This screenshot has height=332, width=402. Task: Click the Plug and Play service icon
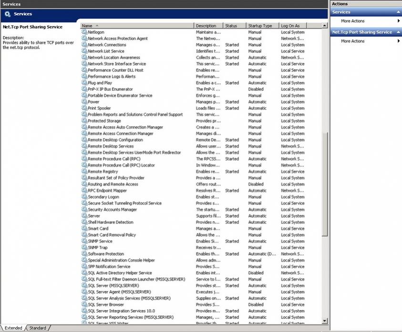point(84,83)
